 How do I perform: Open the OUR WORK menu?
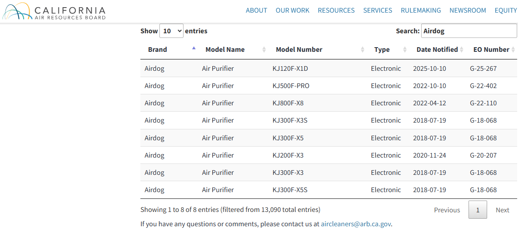[x=293, y=11]
